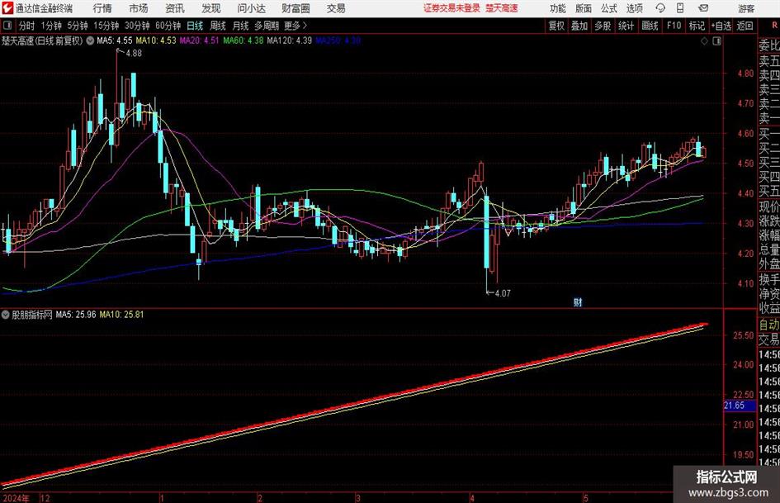Screen dimensions: 780x503
Task: Switch to 1分钟 period
Action: (x=51, y=26)
